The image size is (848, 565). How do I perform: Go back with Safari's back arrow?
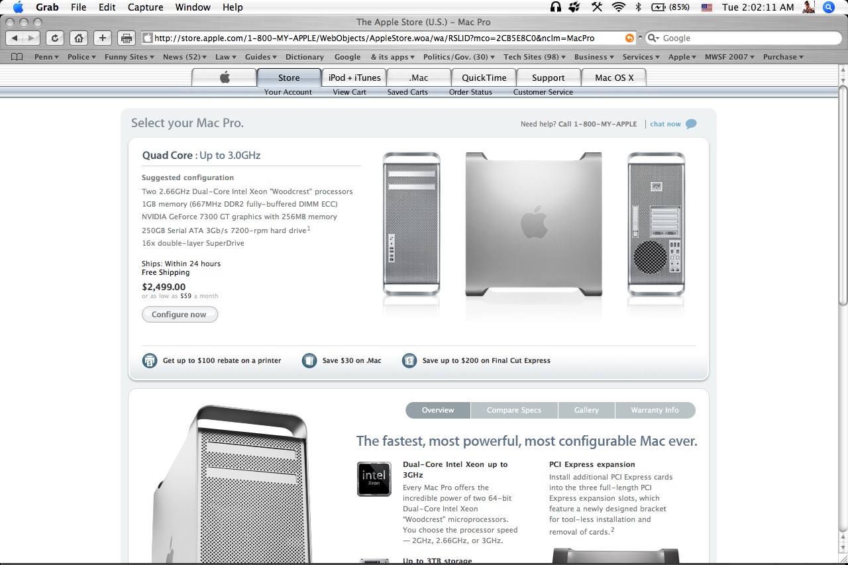pos(15,38)
